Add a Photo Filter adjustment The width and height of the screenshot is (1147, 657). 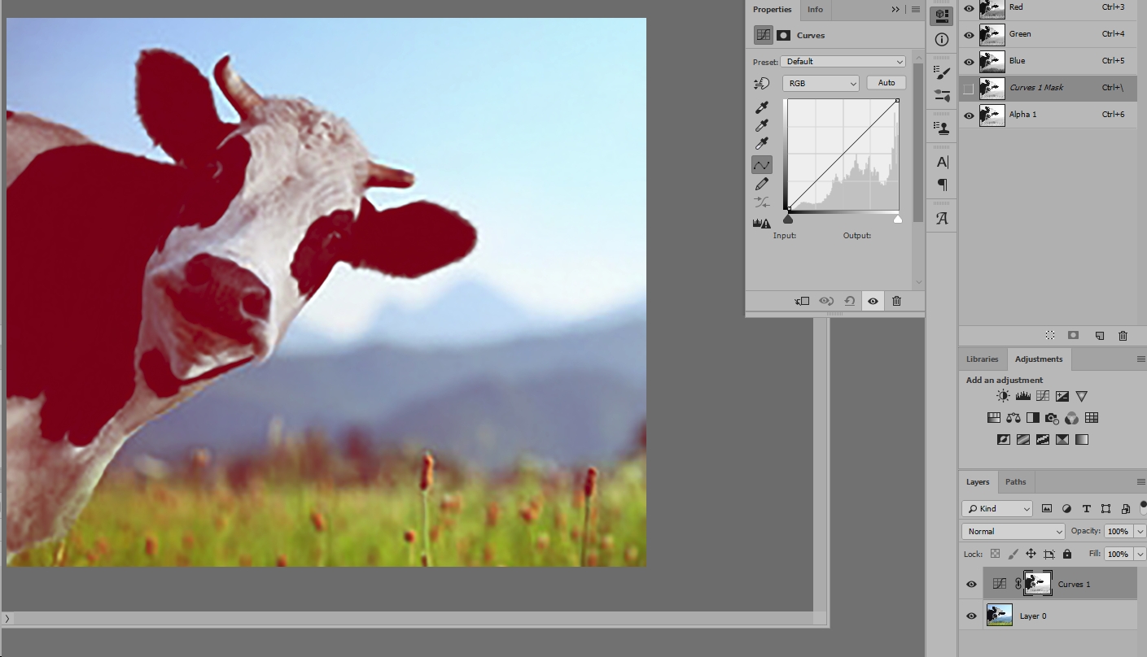coord(1053,418)
